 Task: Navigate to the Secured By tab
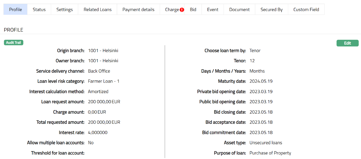(271, 9)
